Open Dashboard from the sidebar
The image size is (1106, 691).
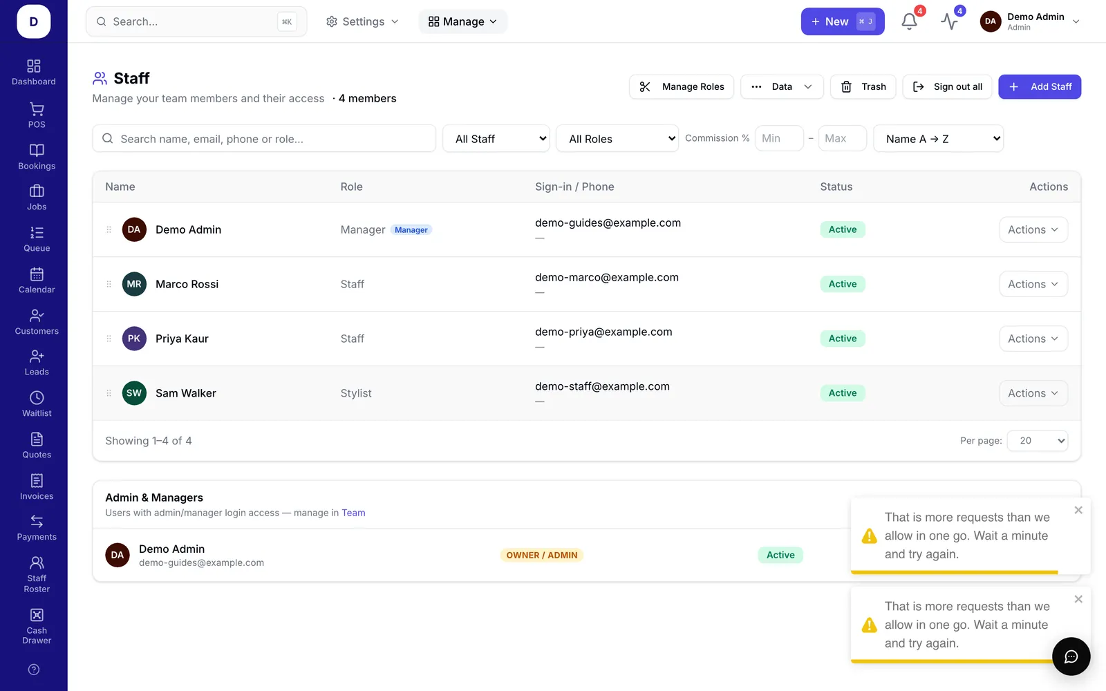click(33, 73)
